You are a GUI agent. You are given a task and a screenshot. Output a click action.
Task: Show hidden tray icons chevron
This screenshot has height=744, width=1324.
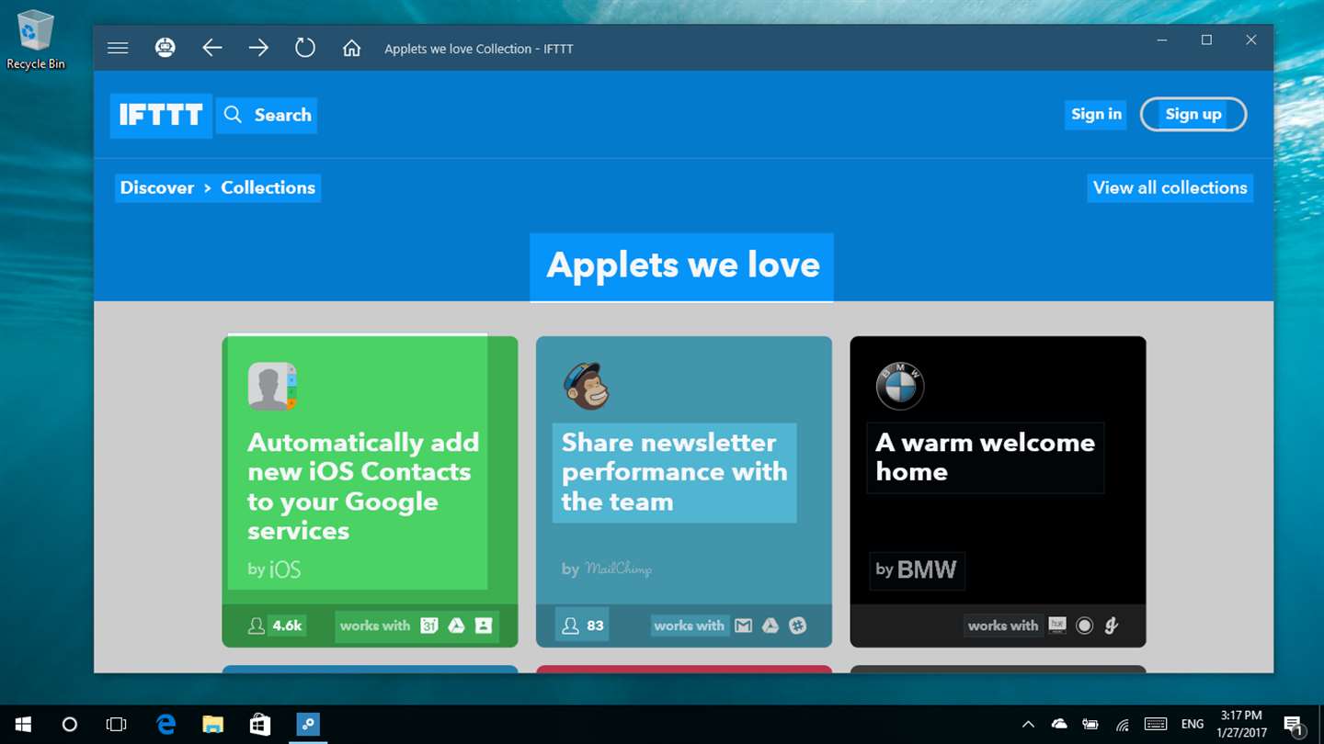[1028, 725]
